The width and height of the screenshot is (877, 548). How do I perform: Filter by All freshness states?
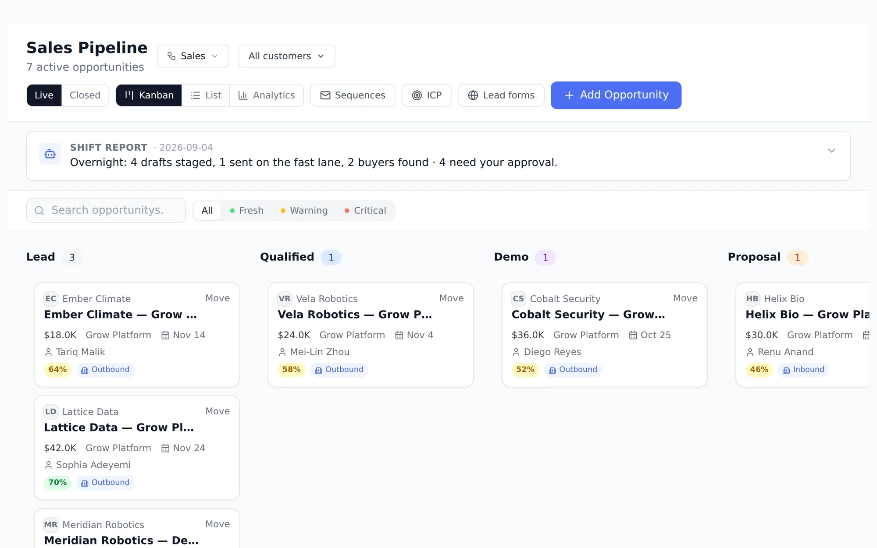pos(207,211)
